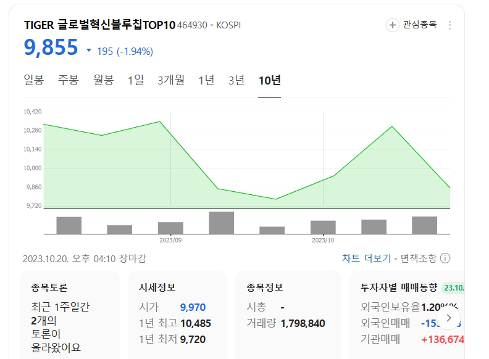Click the 기관매매 value +136,674

pos(443,339)
